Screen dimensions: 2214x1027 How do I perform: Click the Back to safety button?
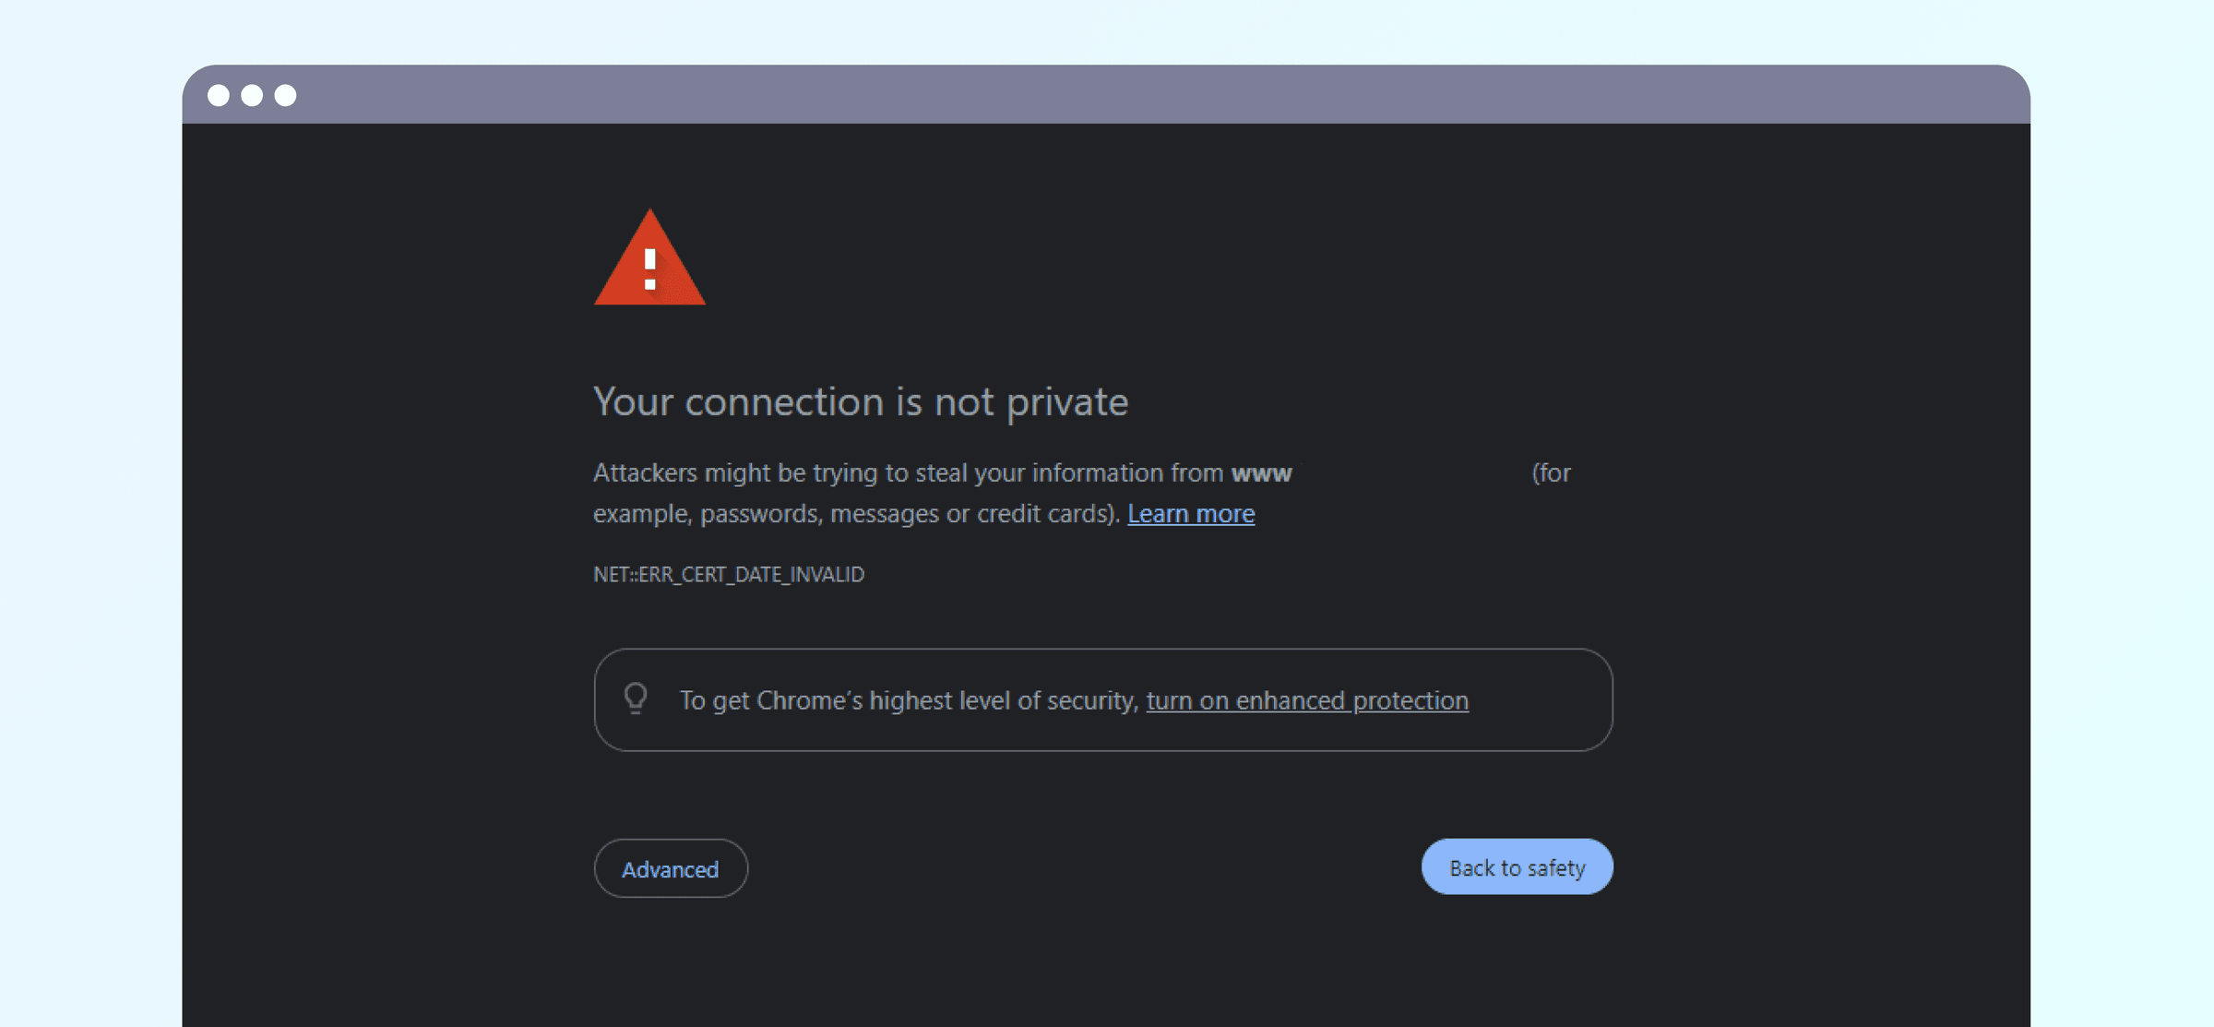1517,866
